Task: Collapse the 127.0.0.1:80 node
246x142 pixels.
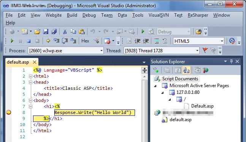Action: [162, 93]
